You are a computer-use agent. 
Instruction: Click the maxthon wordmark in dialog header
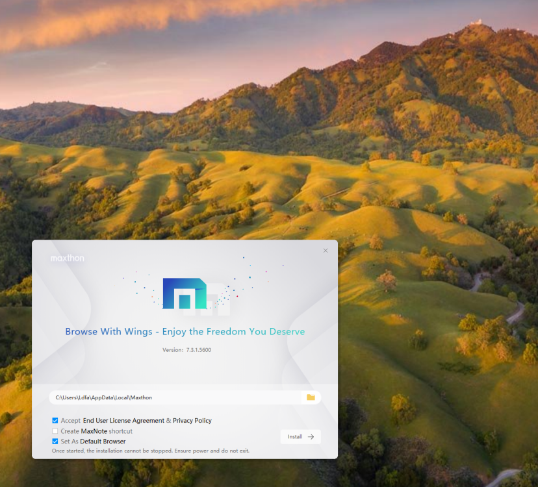pyautogui.click(x=68, y=258)
